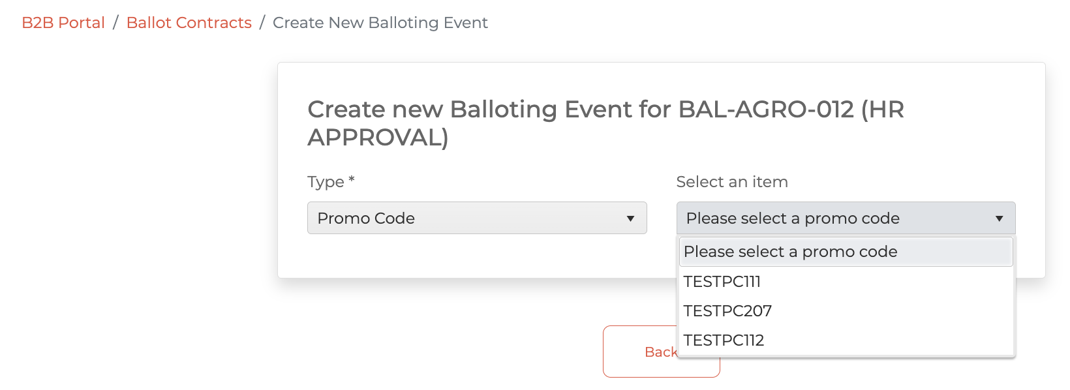
Task: Click the Create New Balloting Event breadcrumb
Action: (380, 23)
